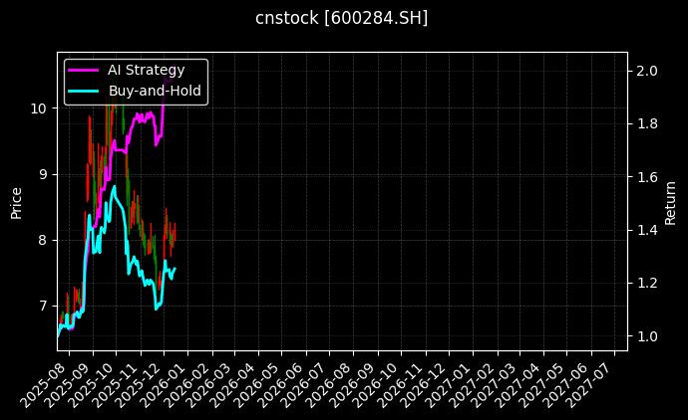
Task: Click the return tick label 2.0
Action: [x=647, y=71]
